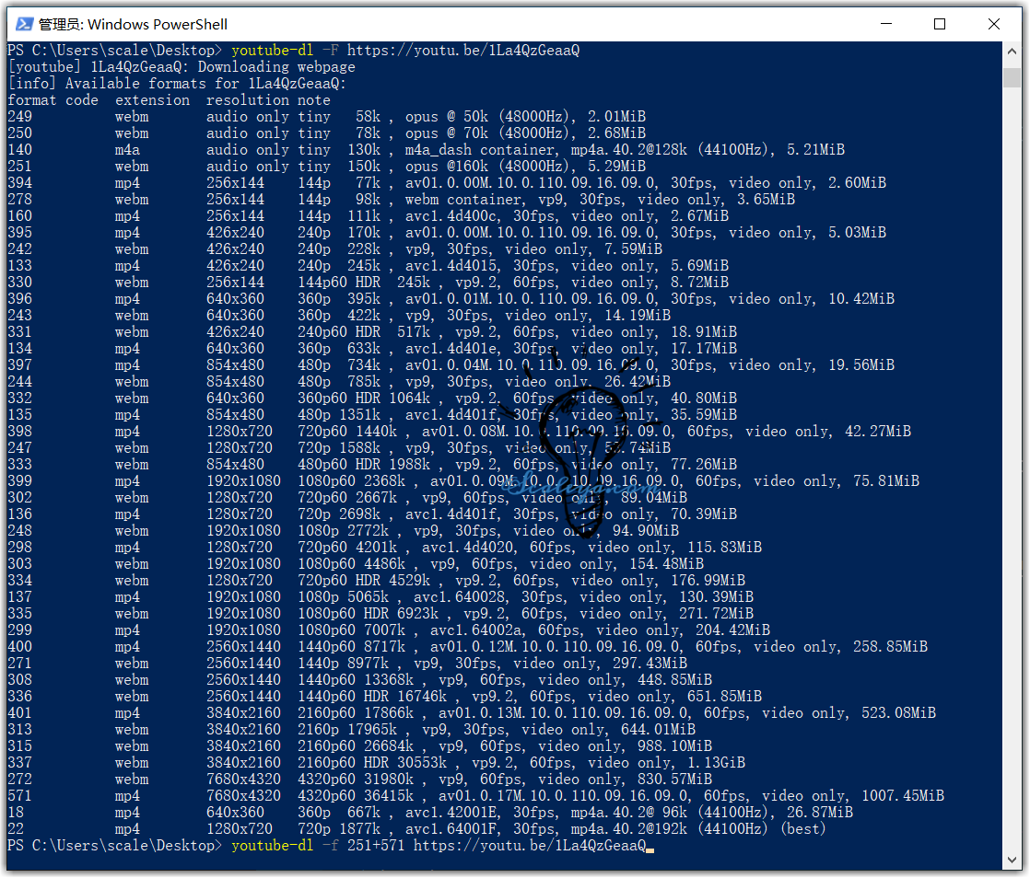Click format code 140 on the m4a row
The image size is (1030, 878).
click(19, 150)
